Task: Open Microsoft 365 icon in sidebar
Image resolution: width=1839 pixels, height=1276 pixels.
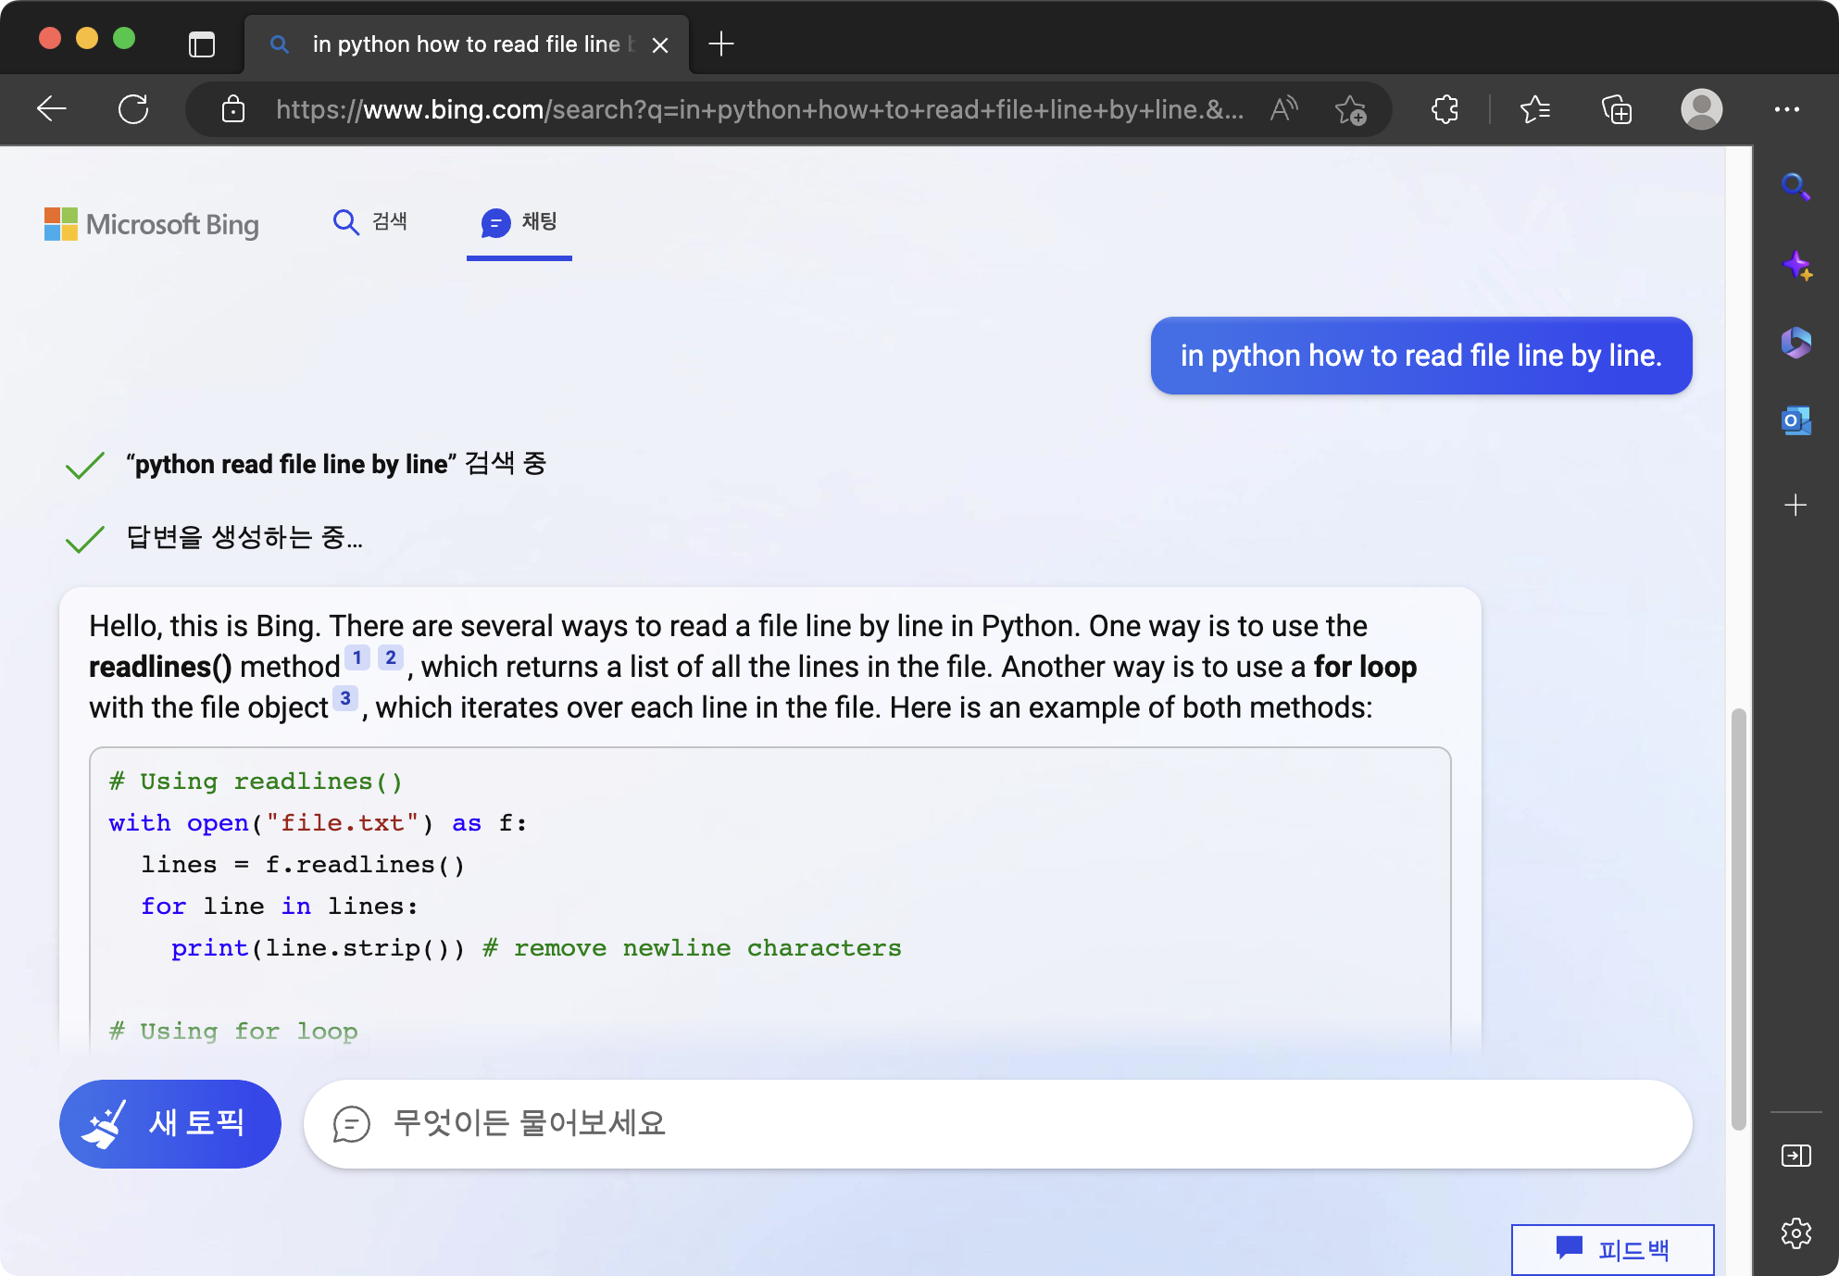Action: pos(1795,343)
